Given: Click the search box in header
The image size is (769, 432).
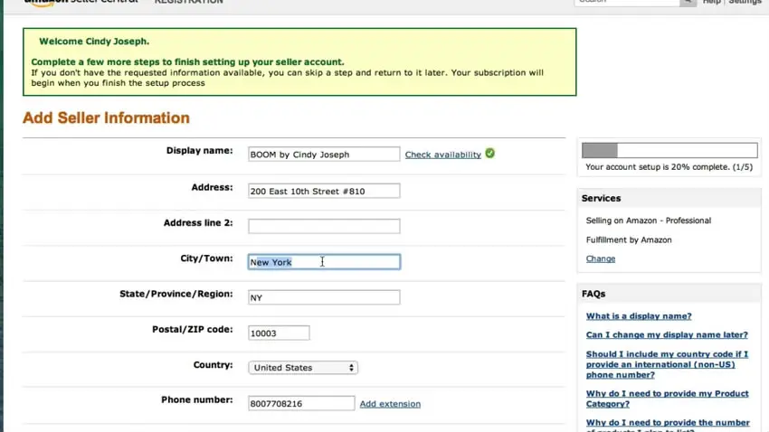Looking at the screenshot, I should [x=626, y=3].
